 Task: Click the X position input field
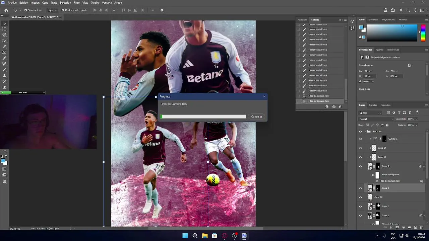point(369,76)
